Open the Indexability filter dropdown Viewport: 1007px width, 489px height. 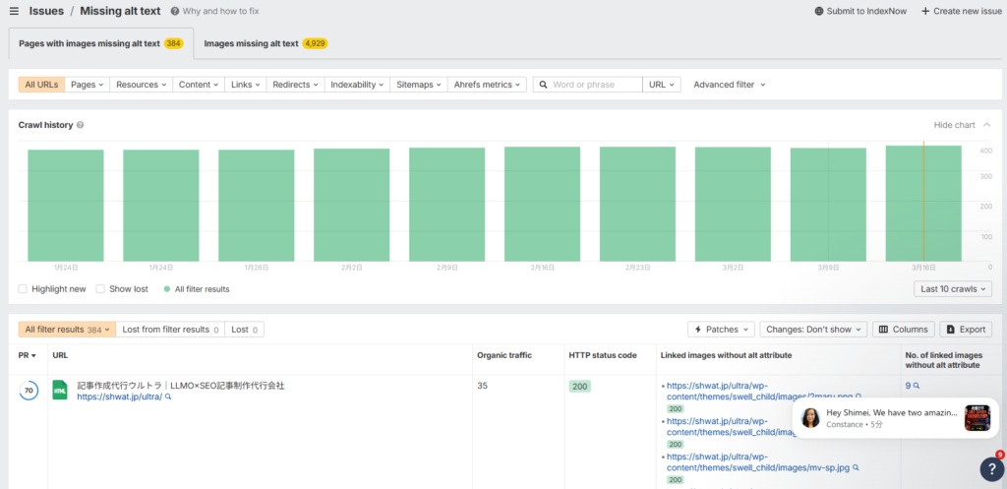tap(357, 85)
